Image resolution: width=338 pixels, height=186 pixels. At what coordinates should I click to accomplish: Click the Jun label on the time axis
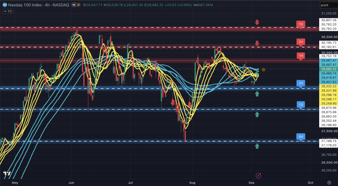click(72, 182)
